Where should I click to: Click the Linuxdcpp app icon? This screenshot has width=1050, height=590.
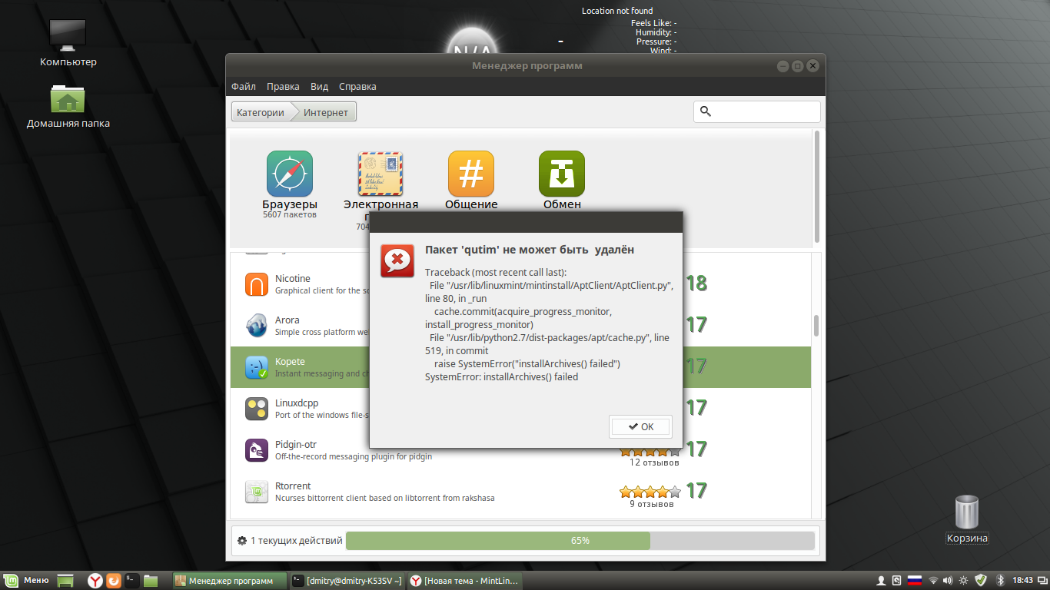[x=256, y=409]
